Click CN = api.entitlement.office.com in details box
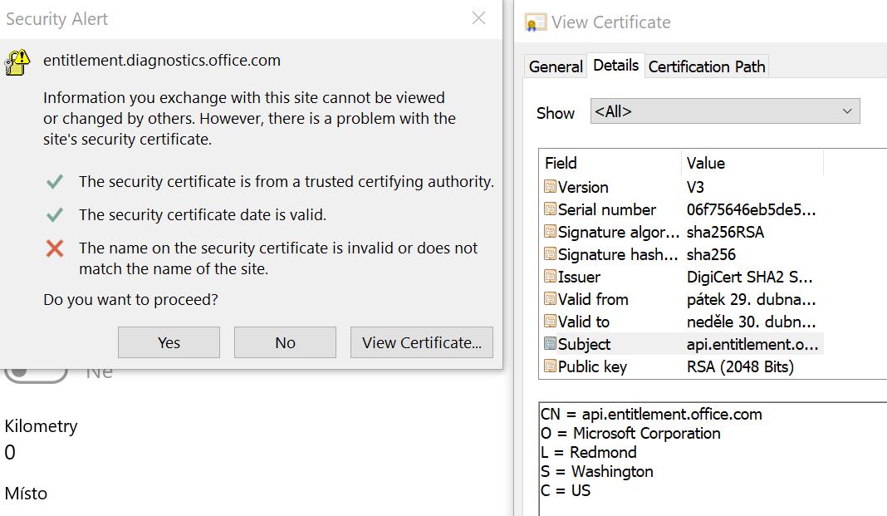887x516 pixels. [651, 414]
